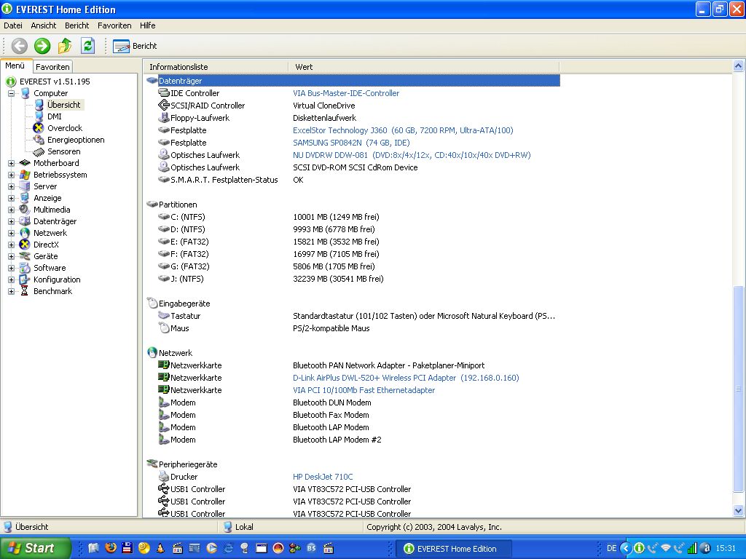This screenshot has width=746, height=559.
Task: Click the Floppy-Laufwerk row icon
Action: (164, 117)
